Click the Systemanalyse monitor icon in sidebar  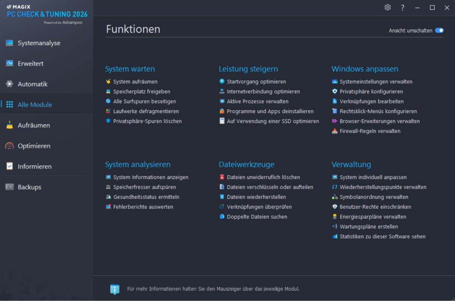(9, 43)
